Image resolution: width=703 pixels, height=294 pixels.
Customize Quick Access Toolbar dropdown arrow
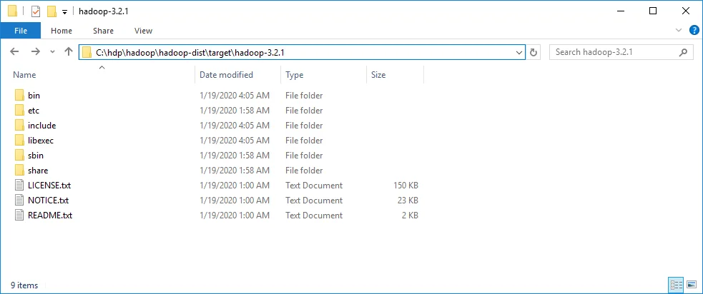[x=64, y=12]
